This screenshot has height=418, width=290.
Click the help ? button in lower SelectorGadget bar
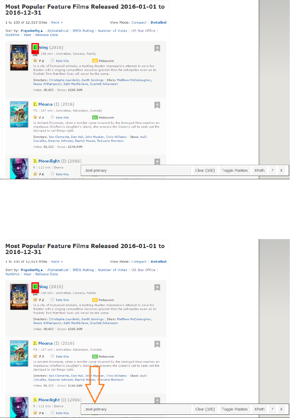coord(272,409)
